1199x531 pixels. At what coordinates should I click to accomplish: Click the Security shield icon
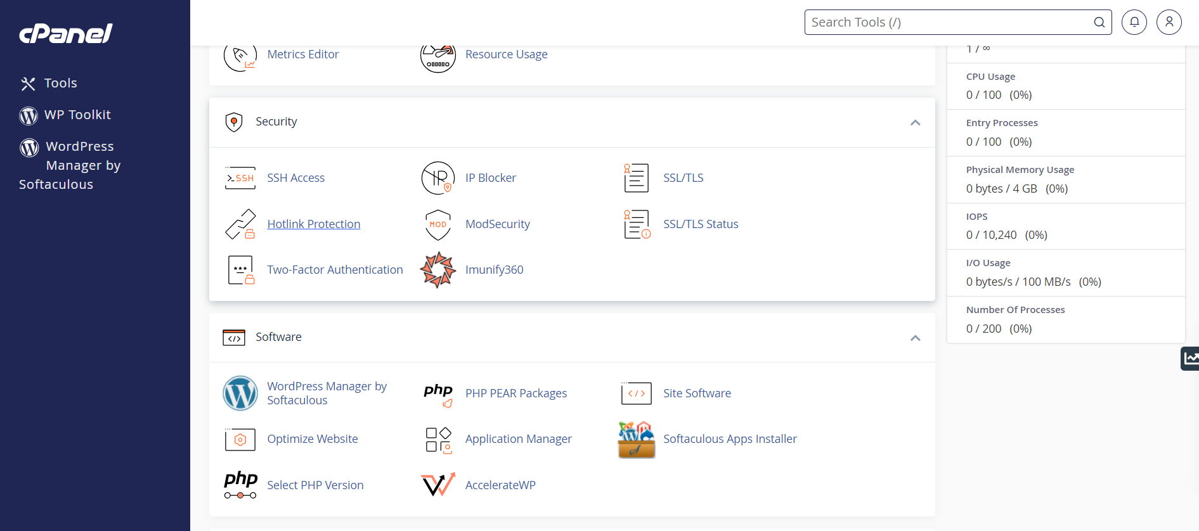[x=234, y=122]
